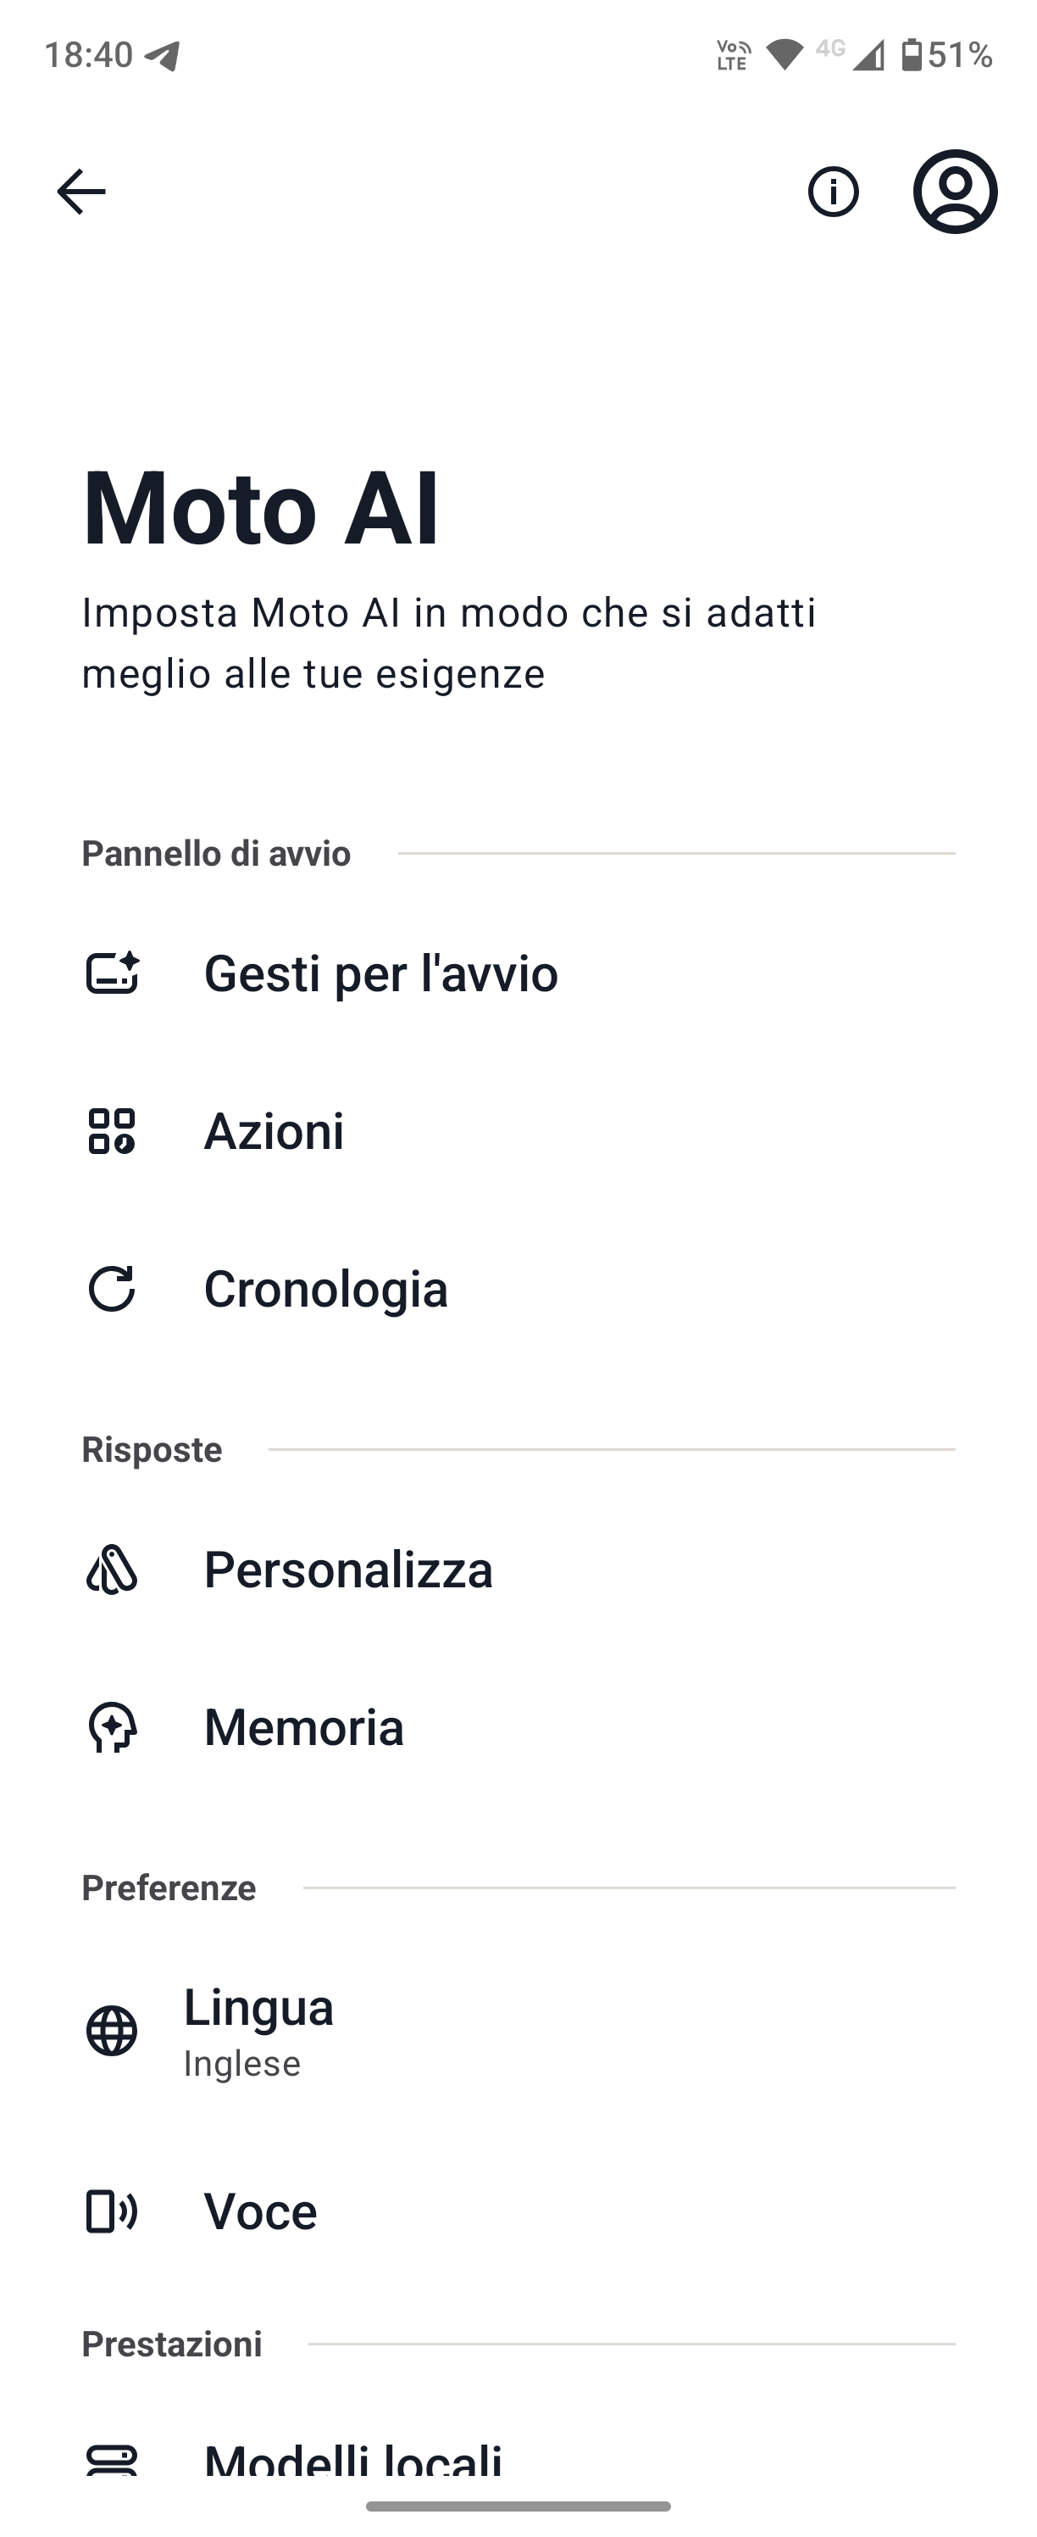Select Personalizza under Risposte
The height and width of the screenshot is (2537, 1037).
[x=518, y=1569]
